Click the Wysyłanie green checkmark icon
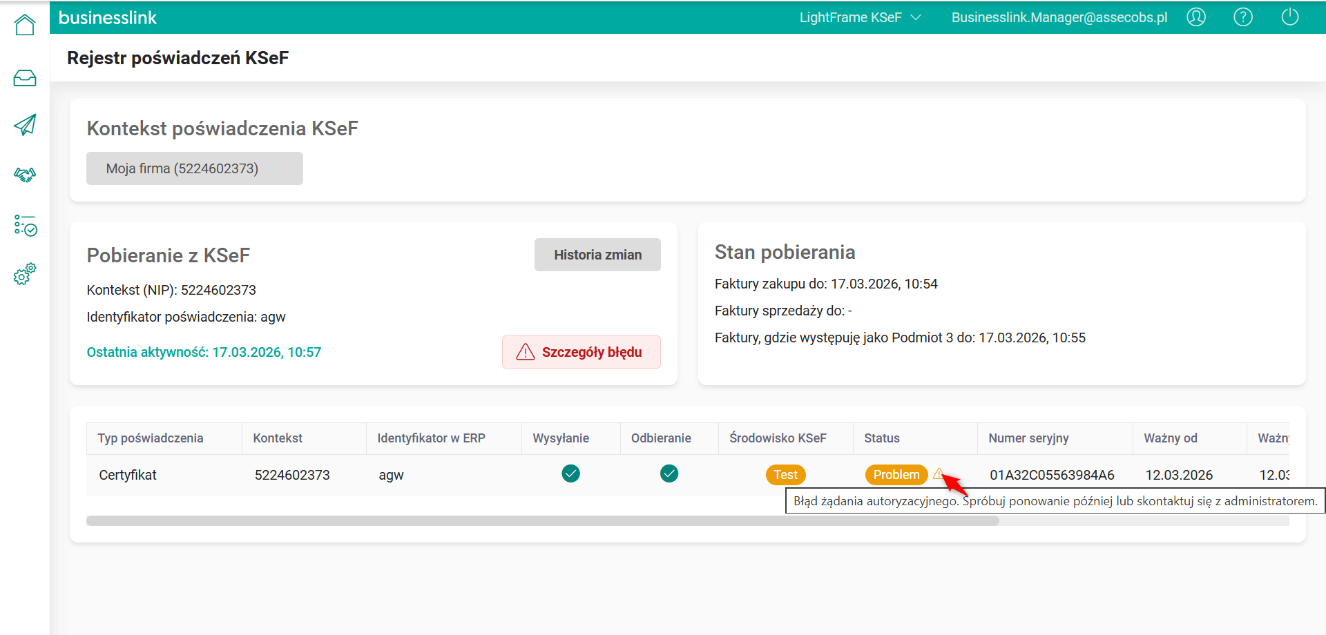The width and height of the screenshot is (1326, 635). coord(570,473)
